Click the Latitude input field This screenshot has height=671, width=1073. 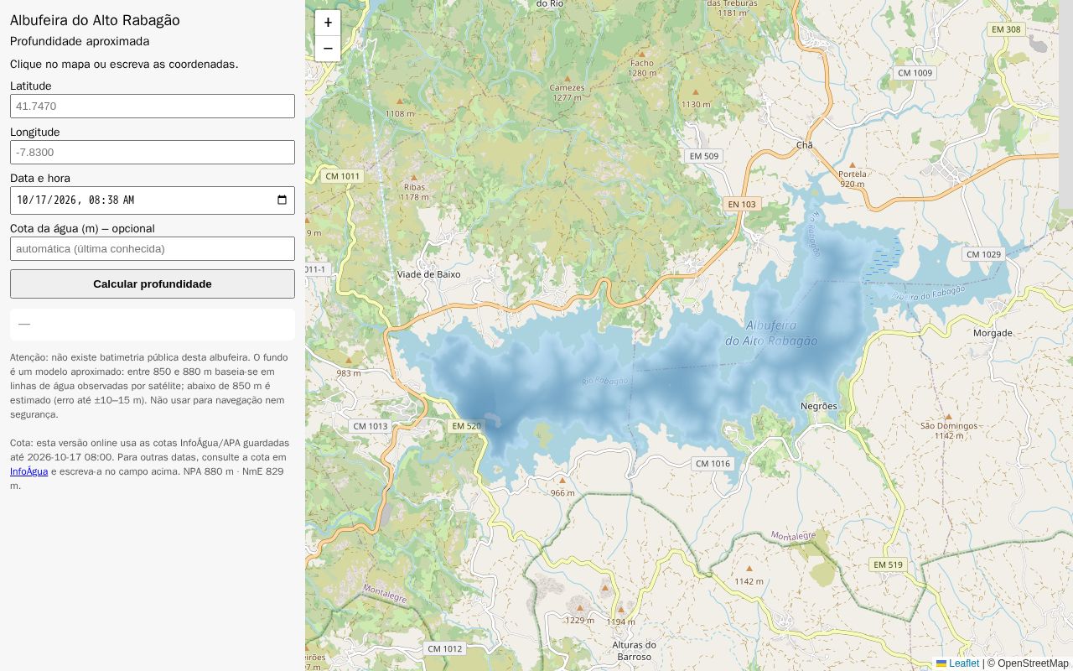click(153, 107)
